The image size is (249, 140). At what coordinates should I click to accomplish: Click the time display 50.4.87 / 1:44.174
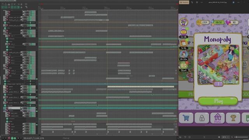click(x=34, y=138)
